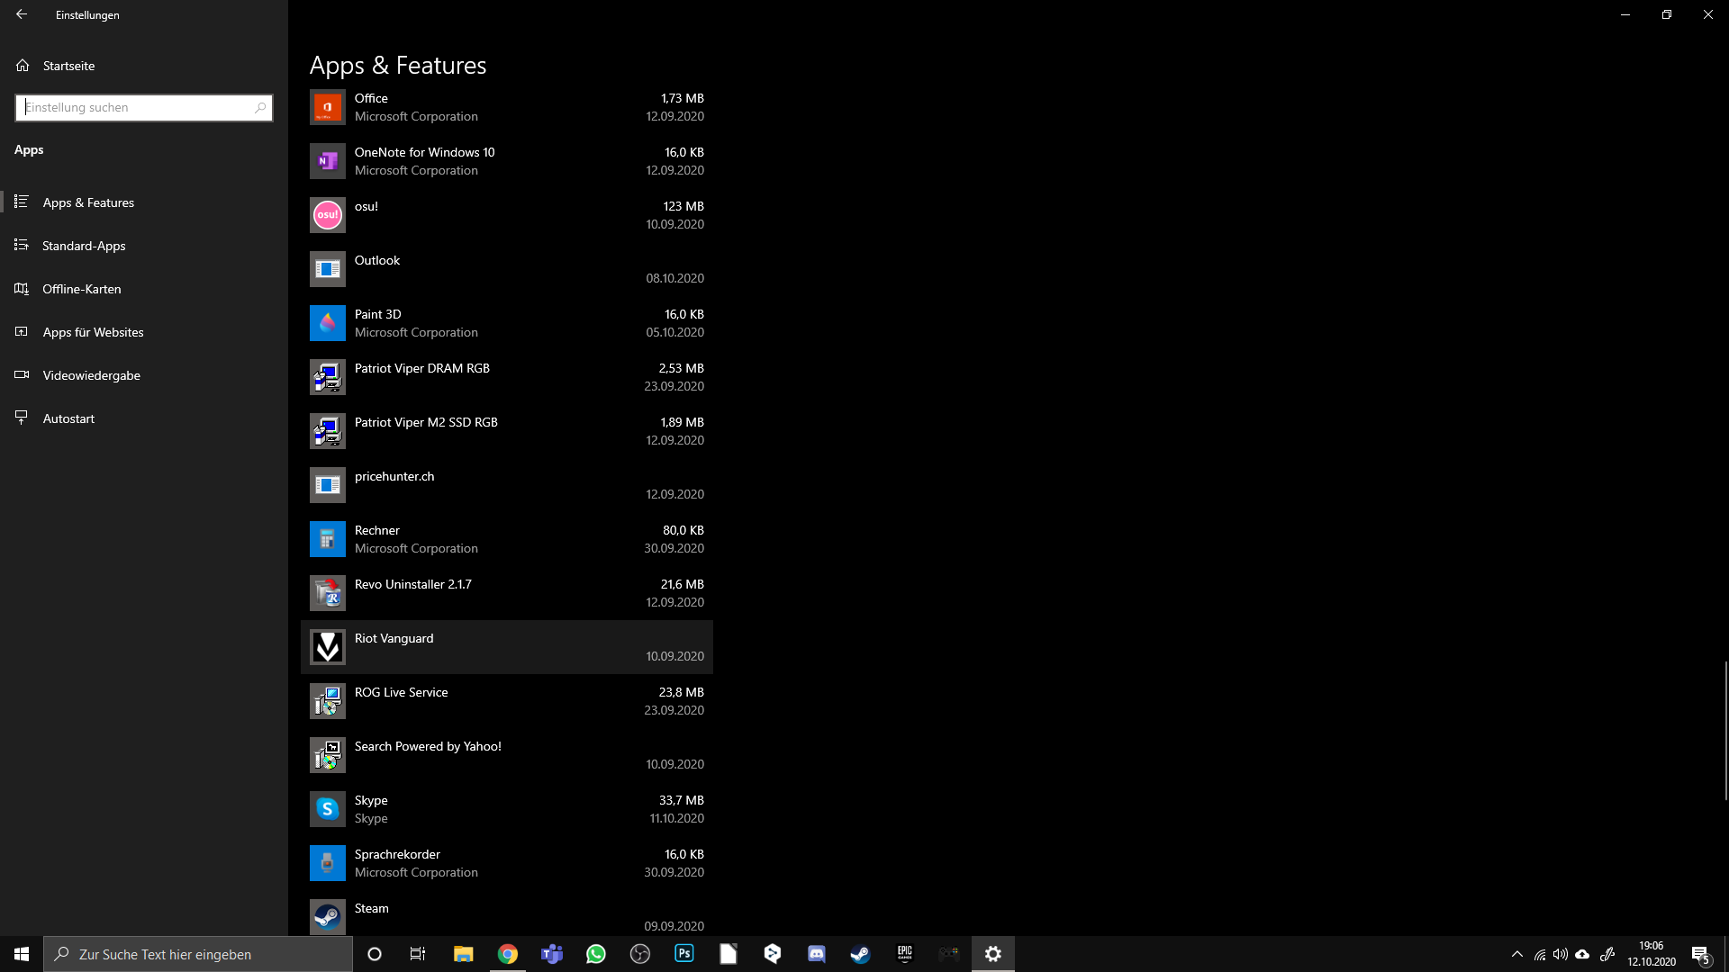Click the OneNote for Windows 10 icon
1729x972 pixels.
point(327,161)
